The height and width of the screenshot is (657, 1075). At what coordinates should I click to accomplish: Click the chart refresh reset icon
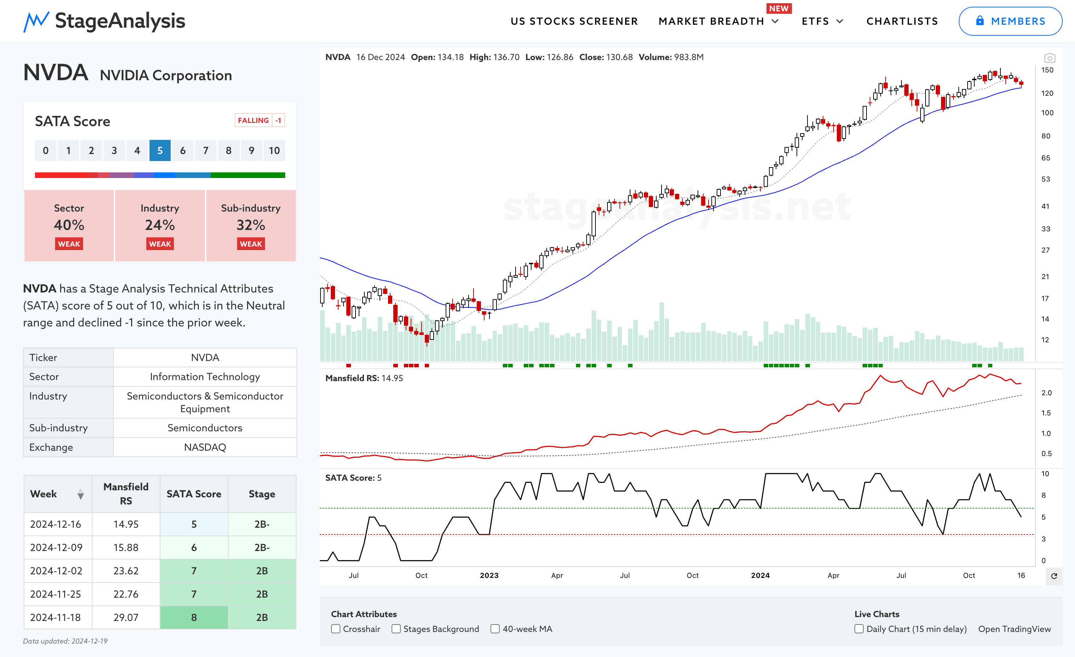[1054, 576]
